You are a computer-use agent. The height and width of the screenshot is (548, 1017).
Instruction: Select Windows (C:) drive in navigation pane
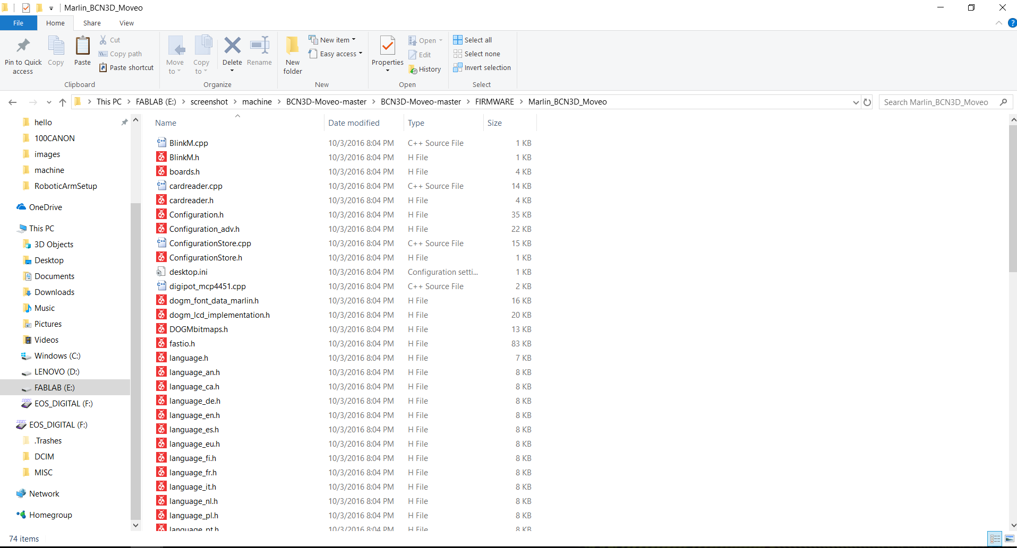tap(57, 355)
